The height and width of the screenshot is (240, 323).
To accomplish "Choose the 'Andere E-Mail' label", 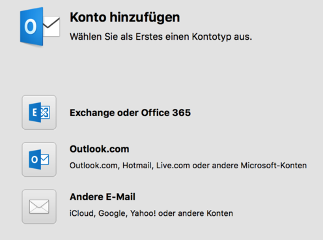I will pyautogui.click(x=102, y=197).
